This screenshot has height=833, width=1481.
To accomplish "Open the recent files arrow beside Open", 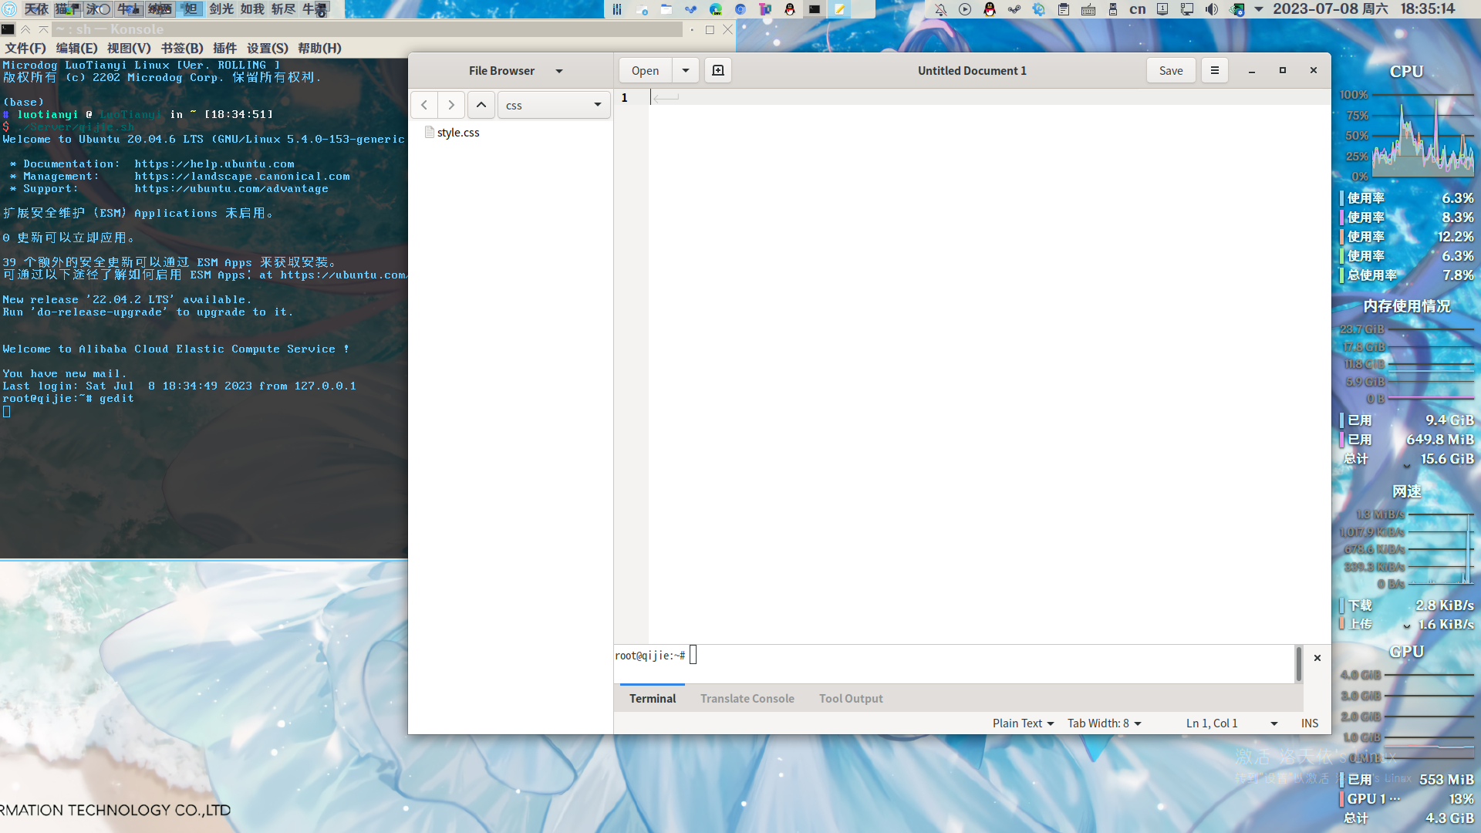I will tap(685, 70).
